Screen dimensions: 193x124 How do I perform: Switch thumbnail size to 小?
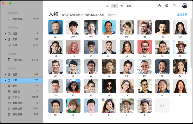[107, 6]
